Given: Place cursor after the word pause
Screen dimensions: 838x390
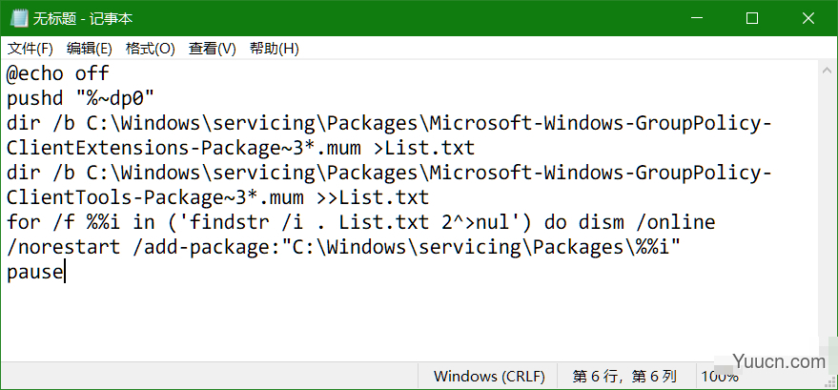Looking at the screenshot, I should (x=64, y=273).
